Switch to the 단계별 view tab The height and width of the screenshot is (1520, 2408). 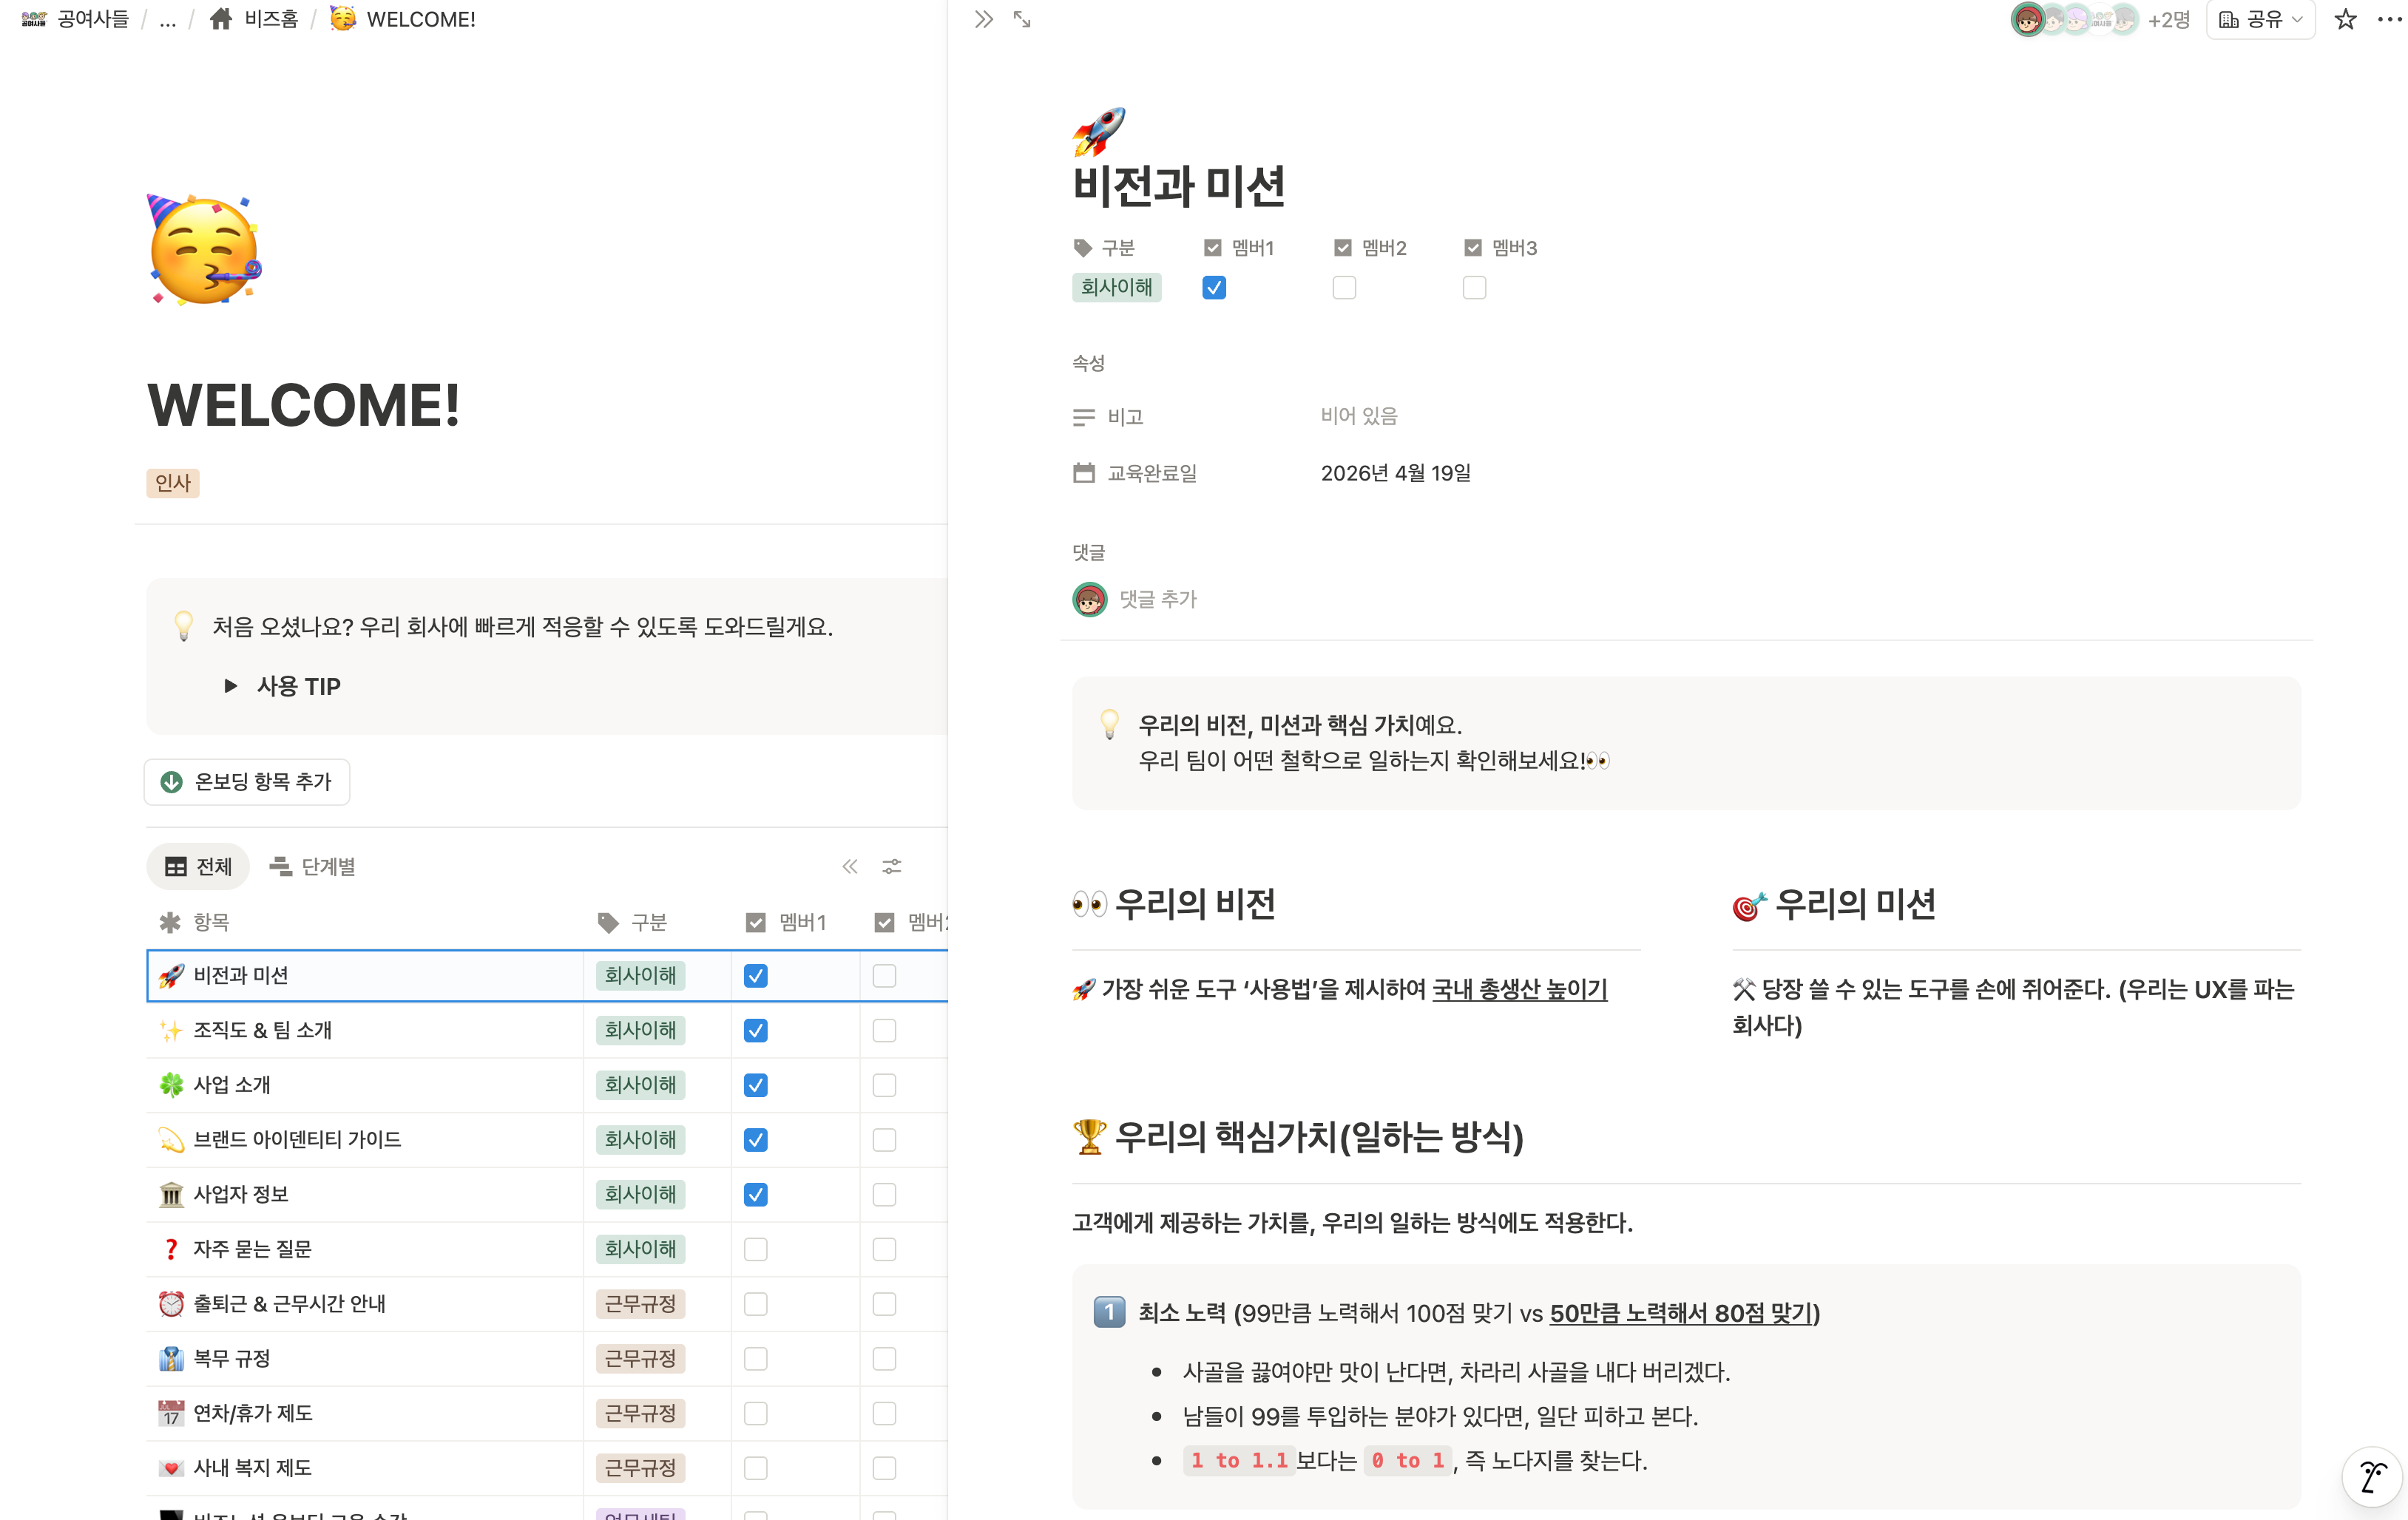pos(312,866)
